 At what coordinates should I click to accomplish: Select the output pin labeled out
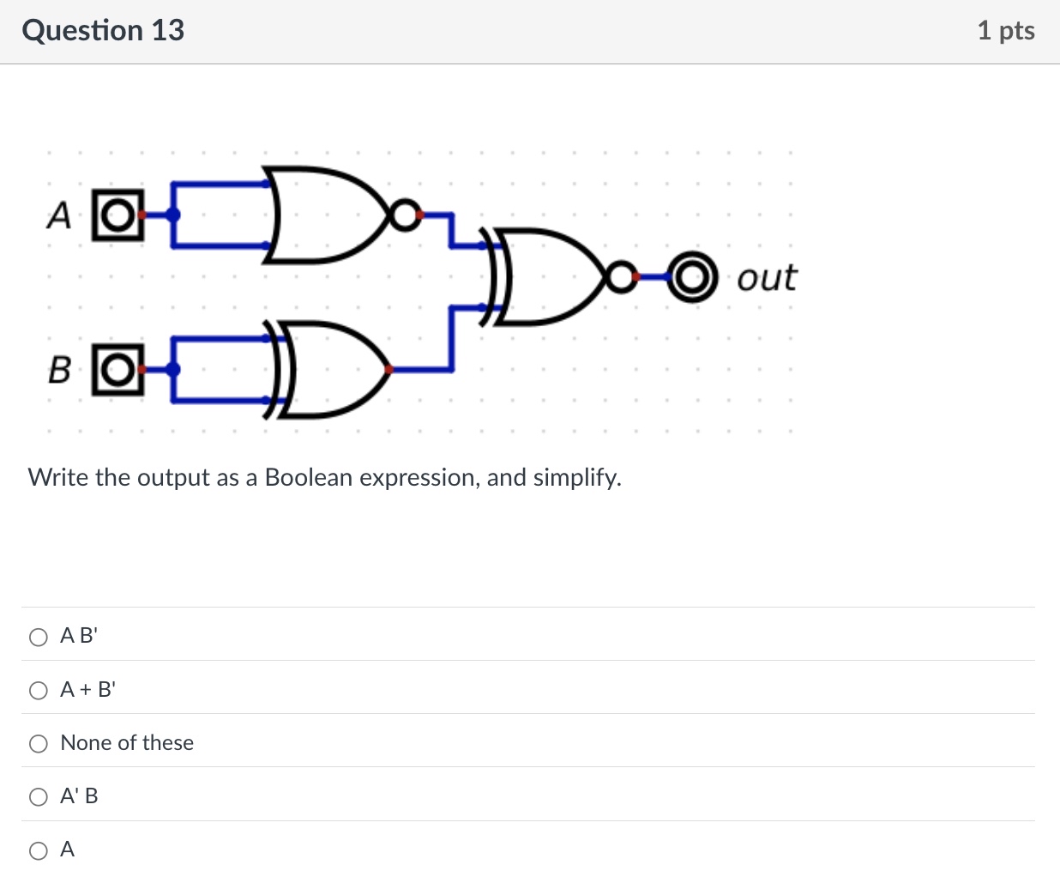(693, 276)
